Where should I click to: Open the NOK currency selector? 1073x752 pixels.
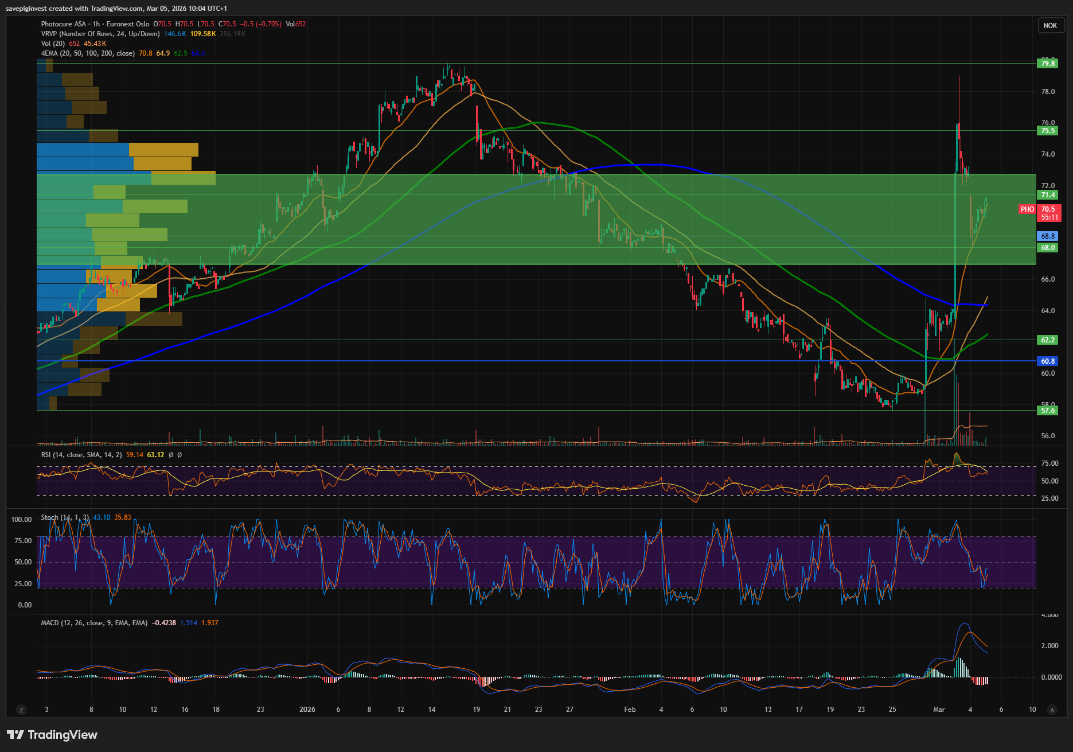tap(1050, 25)
